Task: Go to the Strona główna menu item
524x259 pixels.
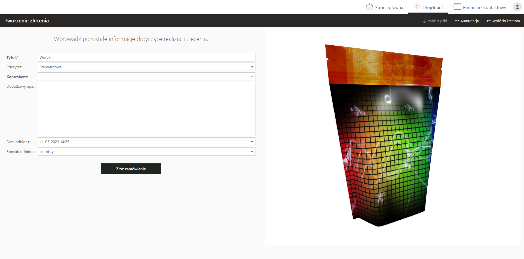Action: point(389,8)
